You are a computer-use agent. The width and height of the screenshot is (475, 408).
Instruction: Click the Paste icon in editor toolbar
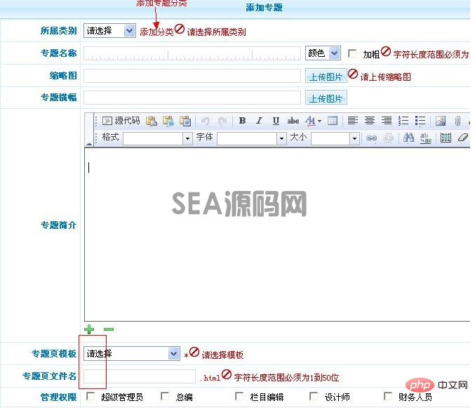point(152,121)
